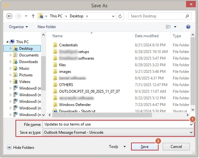Viewport: 199px width, 158px height.
Task: Create a New folder
Action: [47, 27]
